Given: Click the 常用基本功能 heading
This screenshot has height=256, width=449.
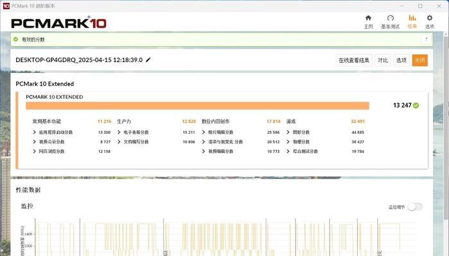Looking at the screenshot, I should click(47, 122).
